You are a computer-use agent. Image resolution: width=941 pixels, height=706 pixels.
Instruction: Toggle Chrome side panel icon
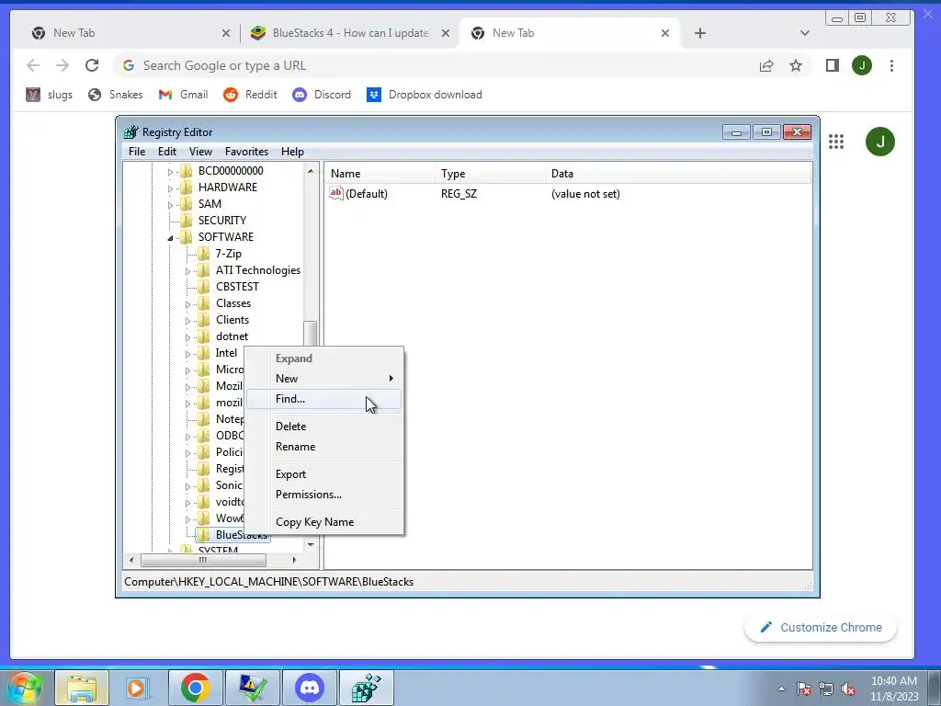(x=833, y=65)
